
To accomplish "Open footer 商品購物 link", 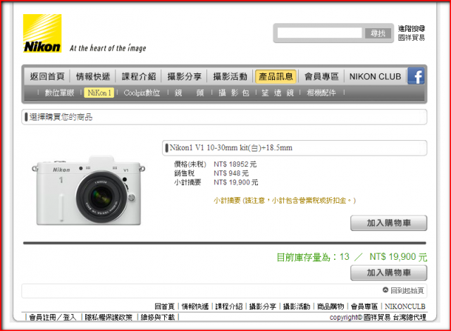I will pos(330,306).
